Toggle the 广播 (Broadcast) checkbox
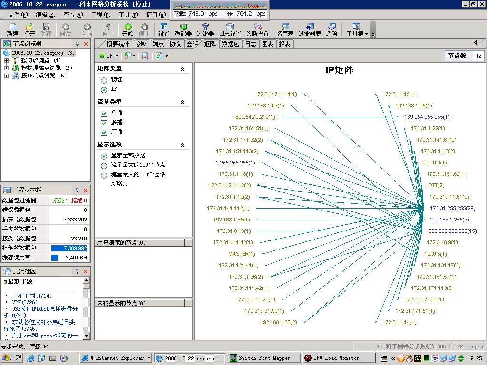Screen dimensions: 487x365 (104, 132)
